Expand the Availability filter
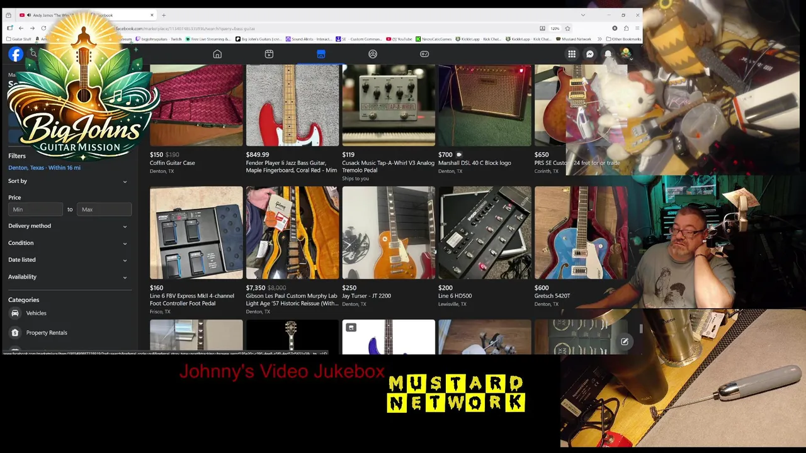Screen dimensions: 806x453 [68, 277]
